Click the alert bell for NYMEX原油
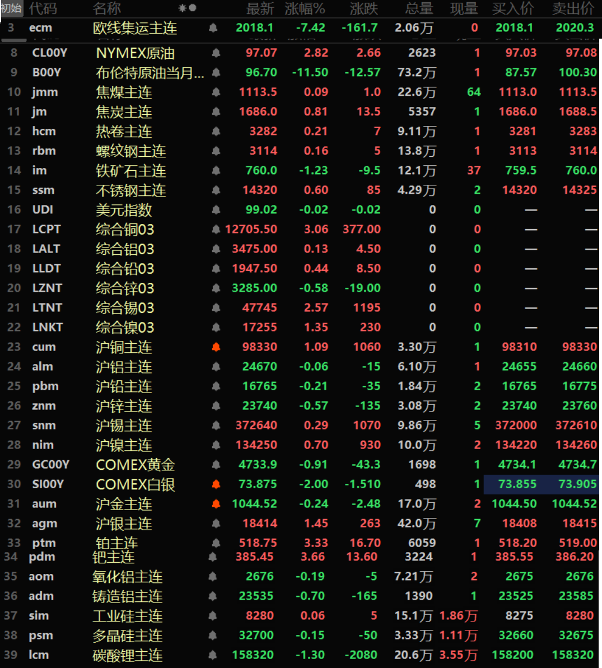 216,53
